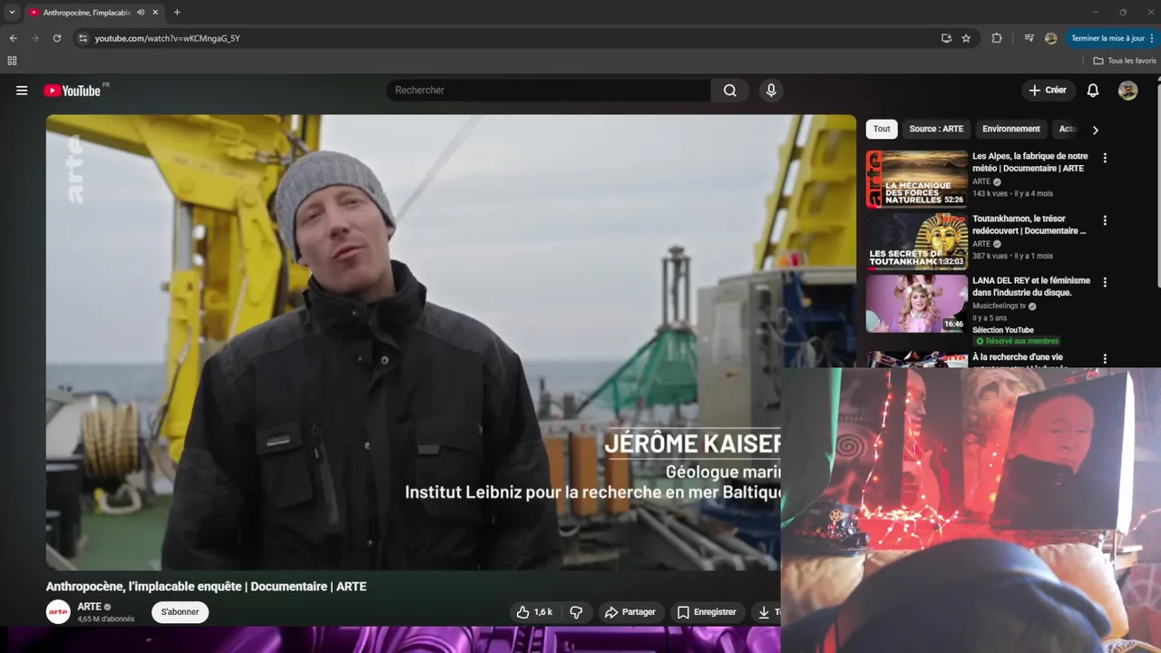The image size is (1161, 653).
Task: Open the YouTube account avatar menu
Action: coord(1127,91)
